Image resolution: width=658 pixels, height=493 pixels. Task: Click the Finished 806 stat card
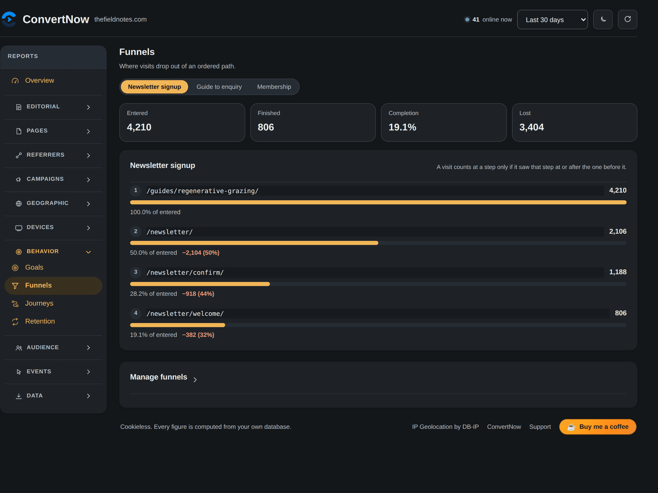click(313, 122)
